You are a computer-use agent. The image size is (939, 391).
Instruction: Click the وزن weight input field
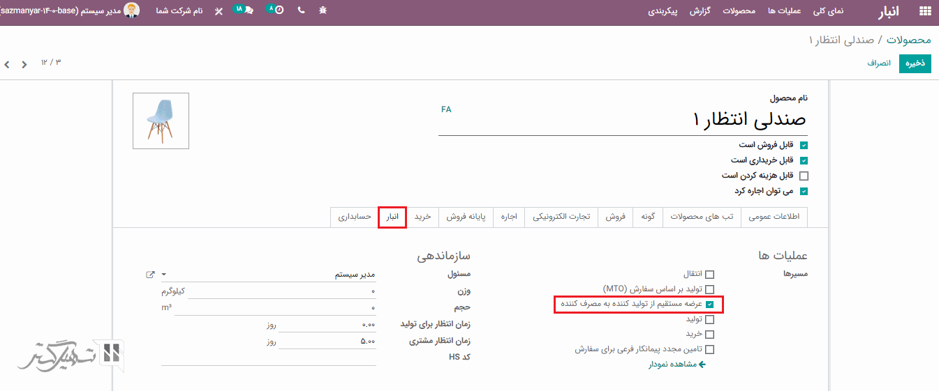[x=282, y=291]
